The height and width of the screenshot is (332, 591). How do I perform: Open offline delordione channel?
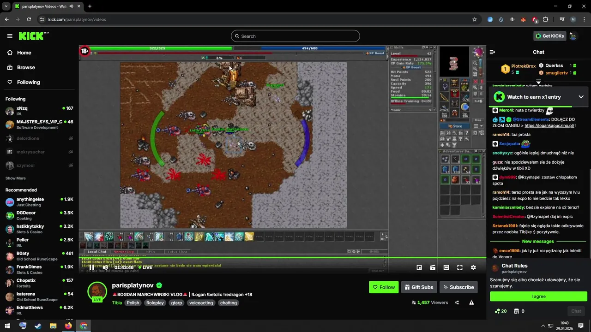(39, 138)
